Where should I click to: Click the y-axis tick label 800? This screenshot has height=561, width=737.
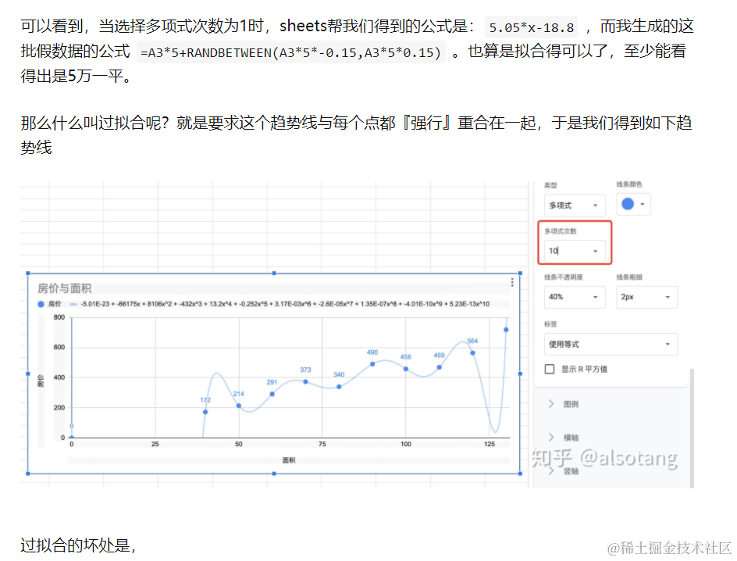pyautogui.click(x=59, y=317)
